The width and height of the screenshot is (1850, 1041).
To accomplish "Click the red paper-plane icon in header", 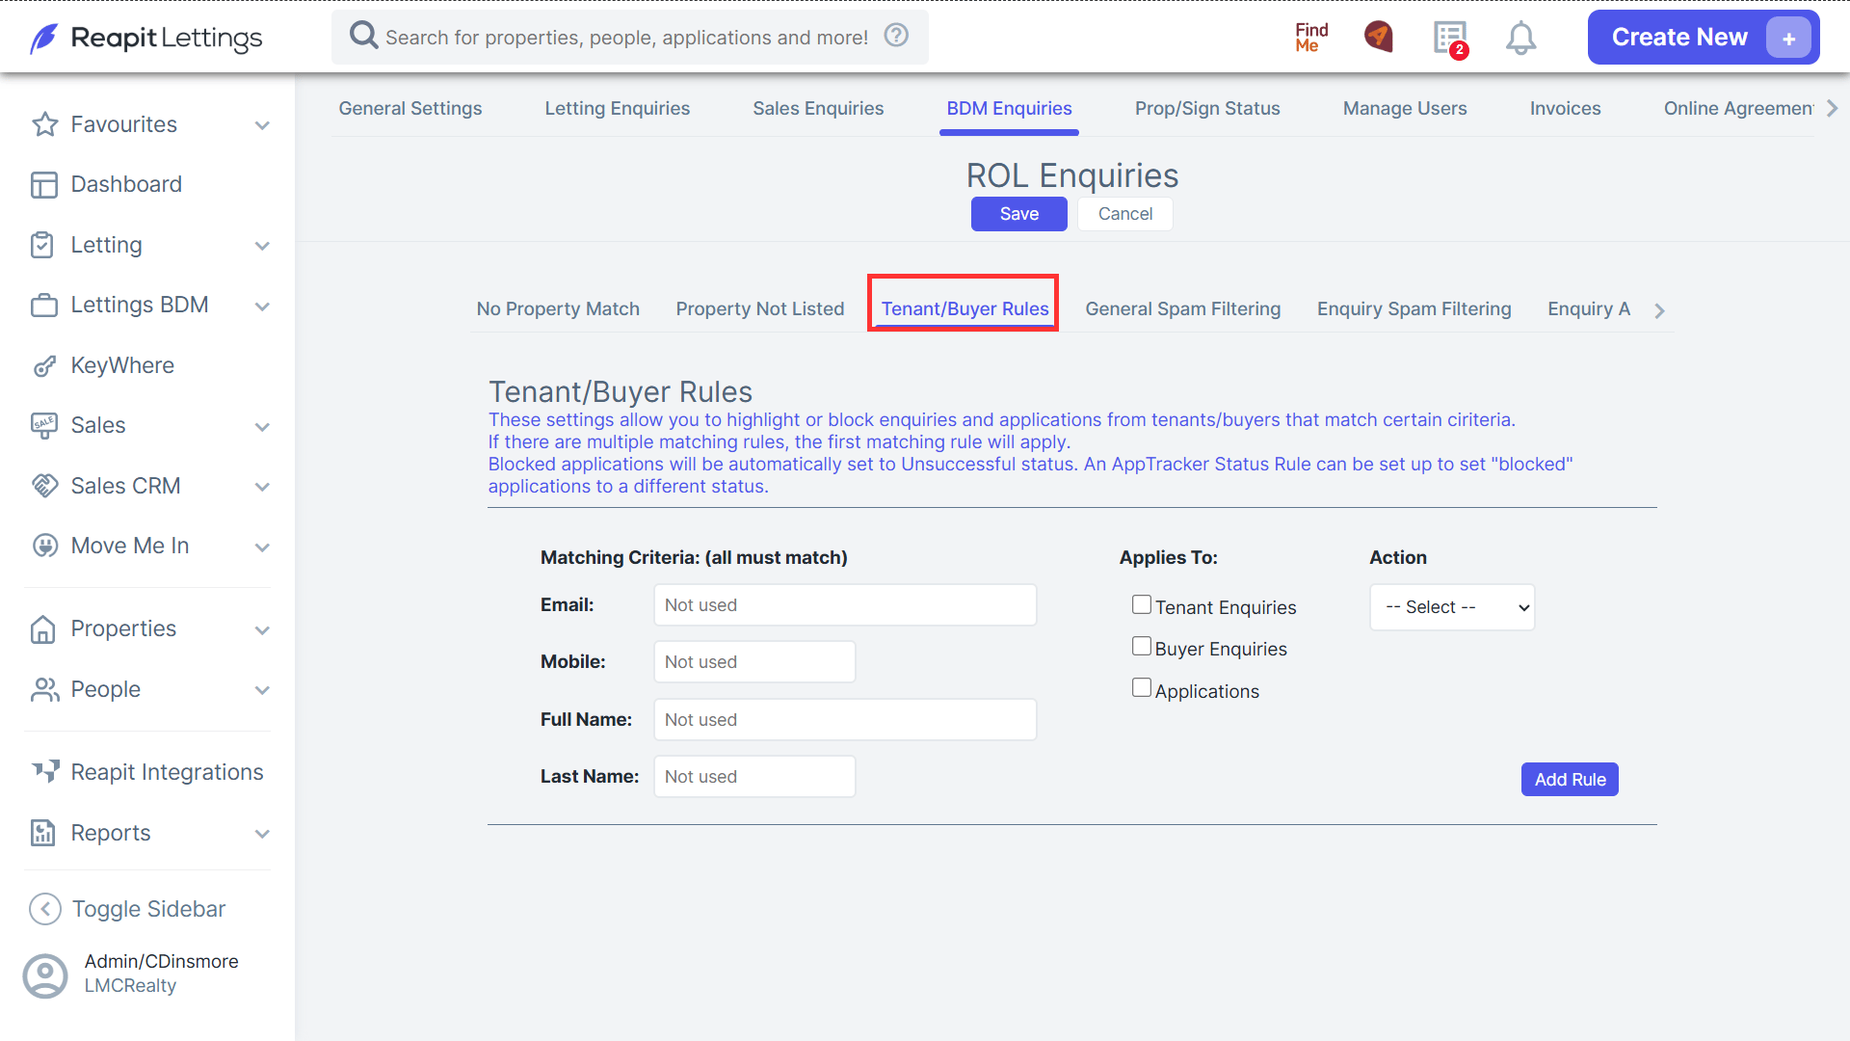I will pos(1379,37).
